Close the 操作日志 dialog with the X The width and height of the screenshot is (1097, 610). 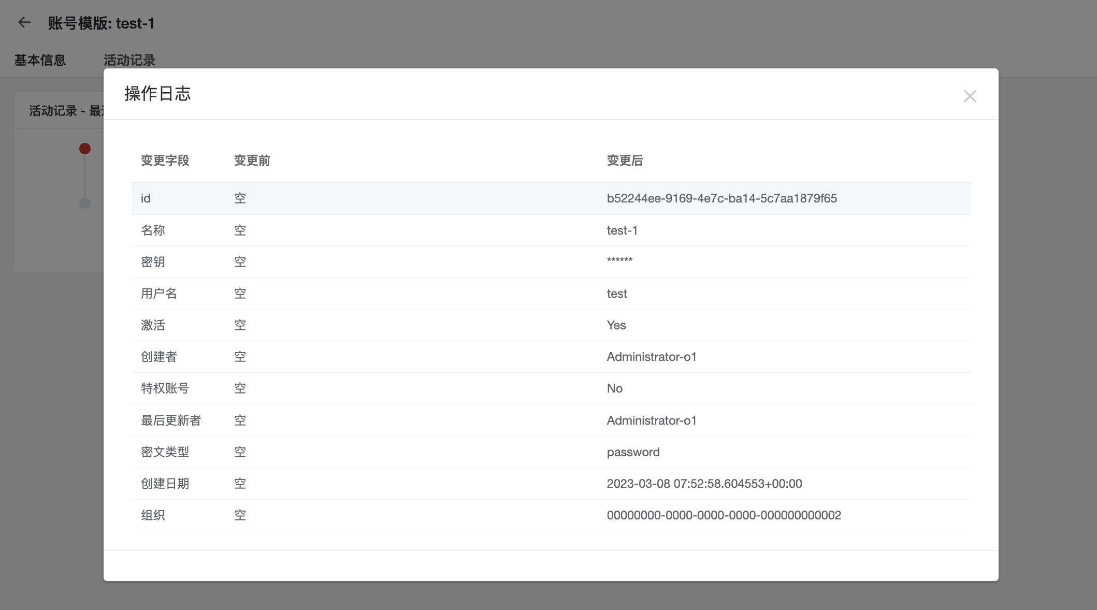pos(970,96)
